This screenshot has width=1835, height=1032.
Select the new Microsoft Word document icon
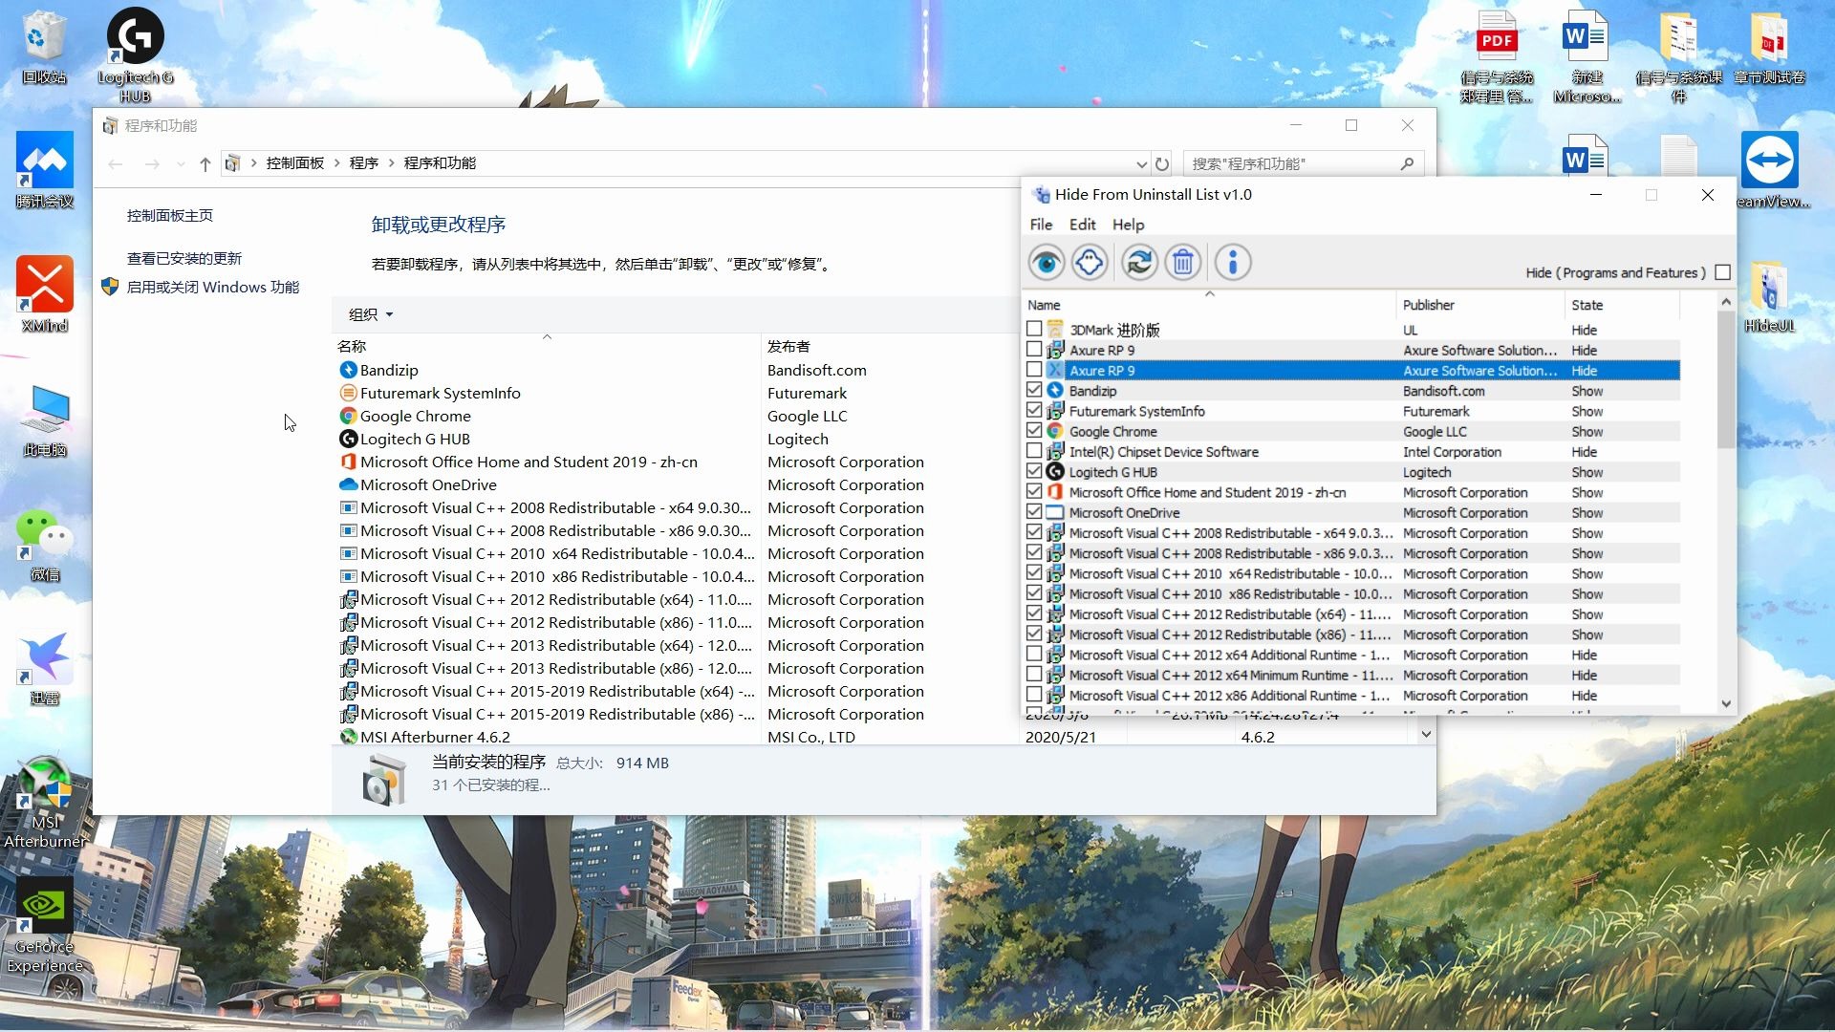(1587, 55)
